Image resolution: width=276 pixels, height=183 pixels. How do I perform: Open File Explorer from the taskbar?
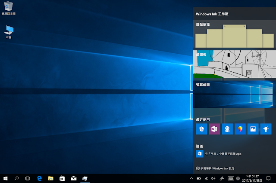[x=51, y=178]
